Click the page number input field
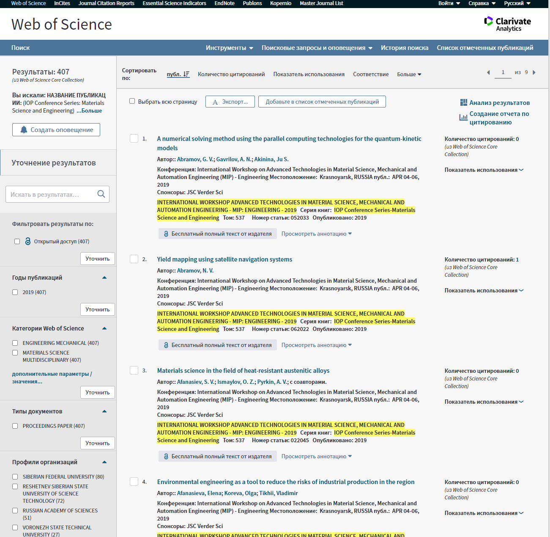This screenshot has width=550, height=537. coord(503,72)
